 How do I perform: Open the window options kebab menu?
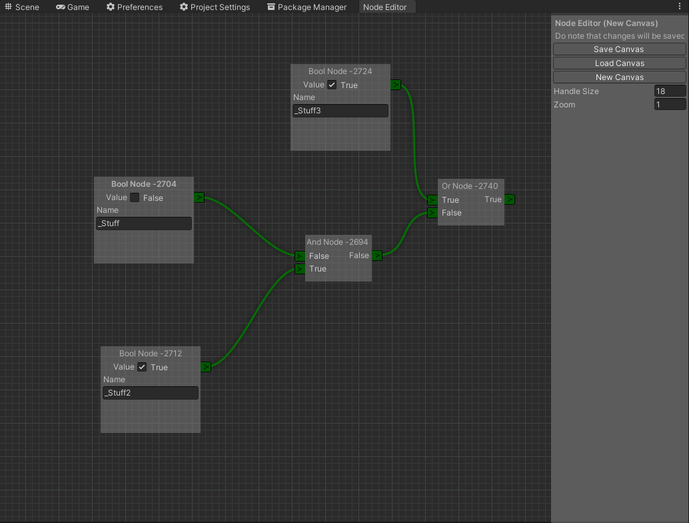pyautogui.click(x=680, y=7)
